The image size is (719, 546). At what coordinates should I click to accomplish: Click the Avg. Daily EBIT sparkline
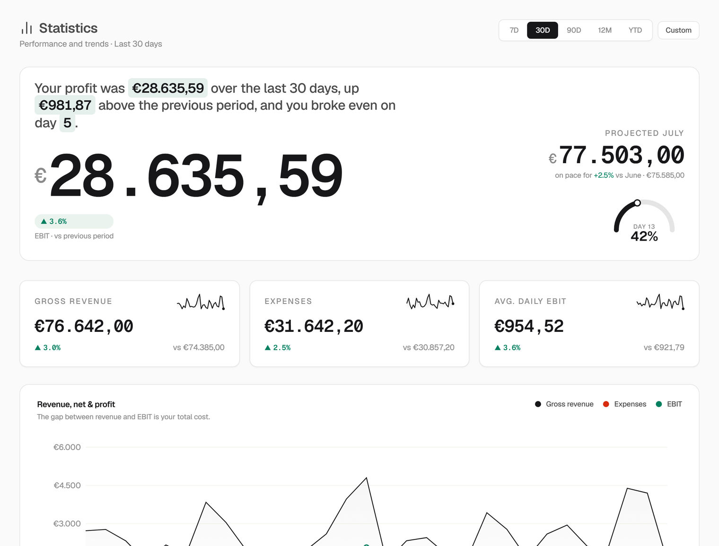tap(660, 302)
